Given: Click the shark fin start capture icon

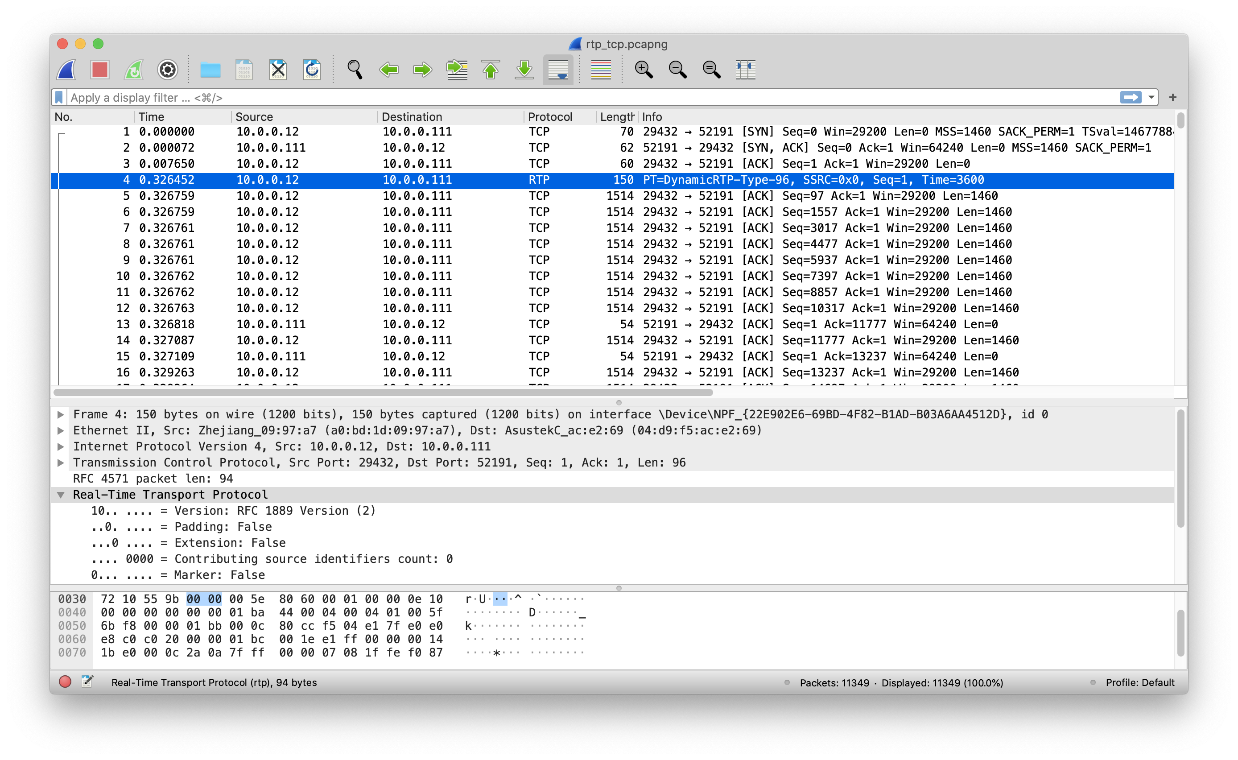Looking at the screenshot, I should click(66, 70).
